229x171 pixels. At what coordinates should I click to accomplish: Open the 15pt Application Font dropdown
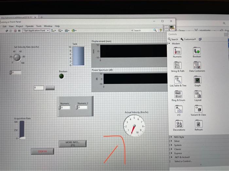[x=36, y=31]
